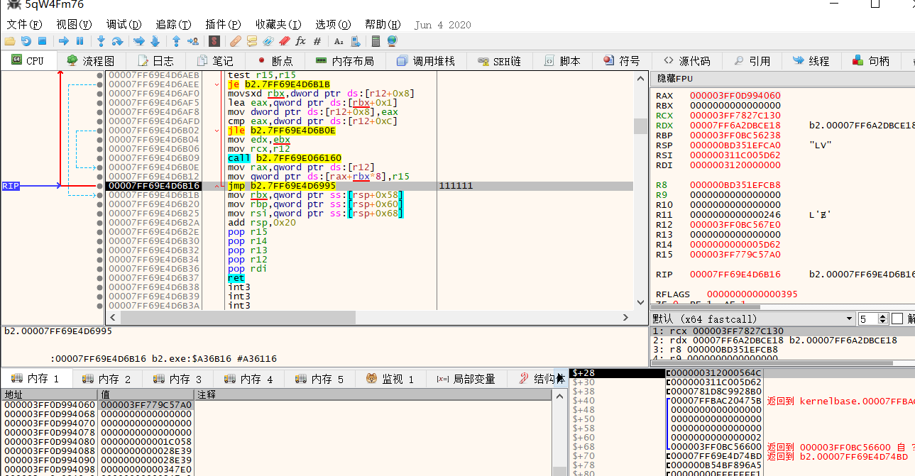Click the Pause execution toolbar icon
The height and width of the screenshot is (476, 915).
tap(80, 41)
